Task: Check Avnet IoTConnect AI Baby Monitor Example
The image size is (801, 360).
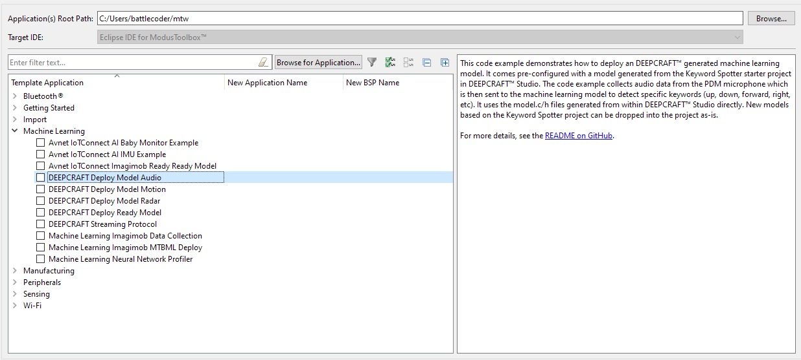Action: point(41,143)
